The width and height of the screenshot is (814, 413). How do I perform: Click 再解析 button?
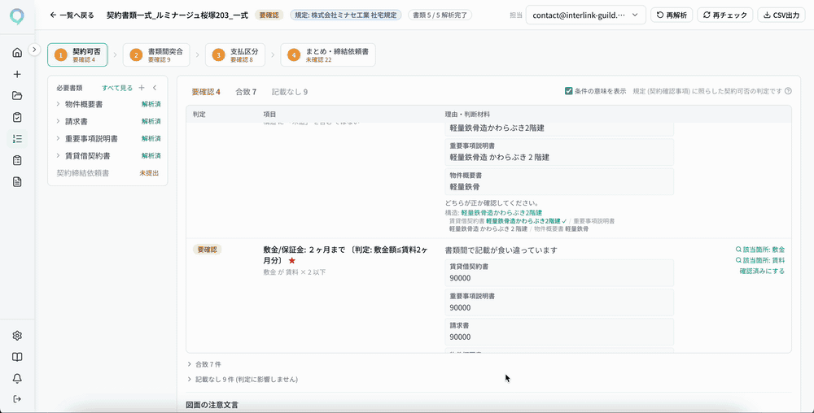pos(672,15)
